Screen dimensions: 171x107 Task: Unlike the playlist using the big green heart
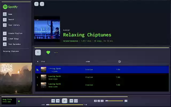click(48, 52)
